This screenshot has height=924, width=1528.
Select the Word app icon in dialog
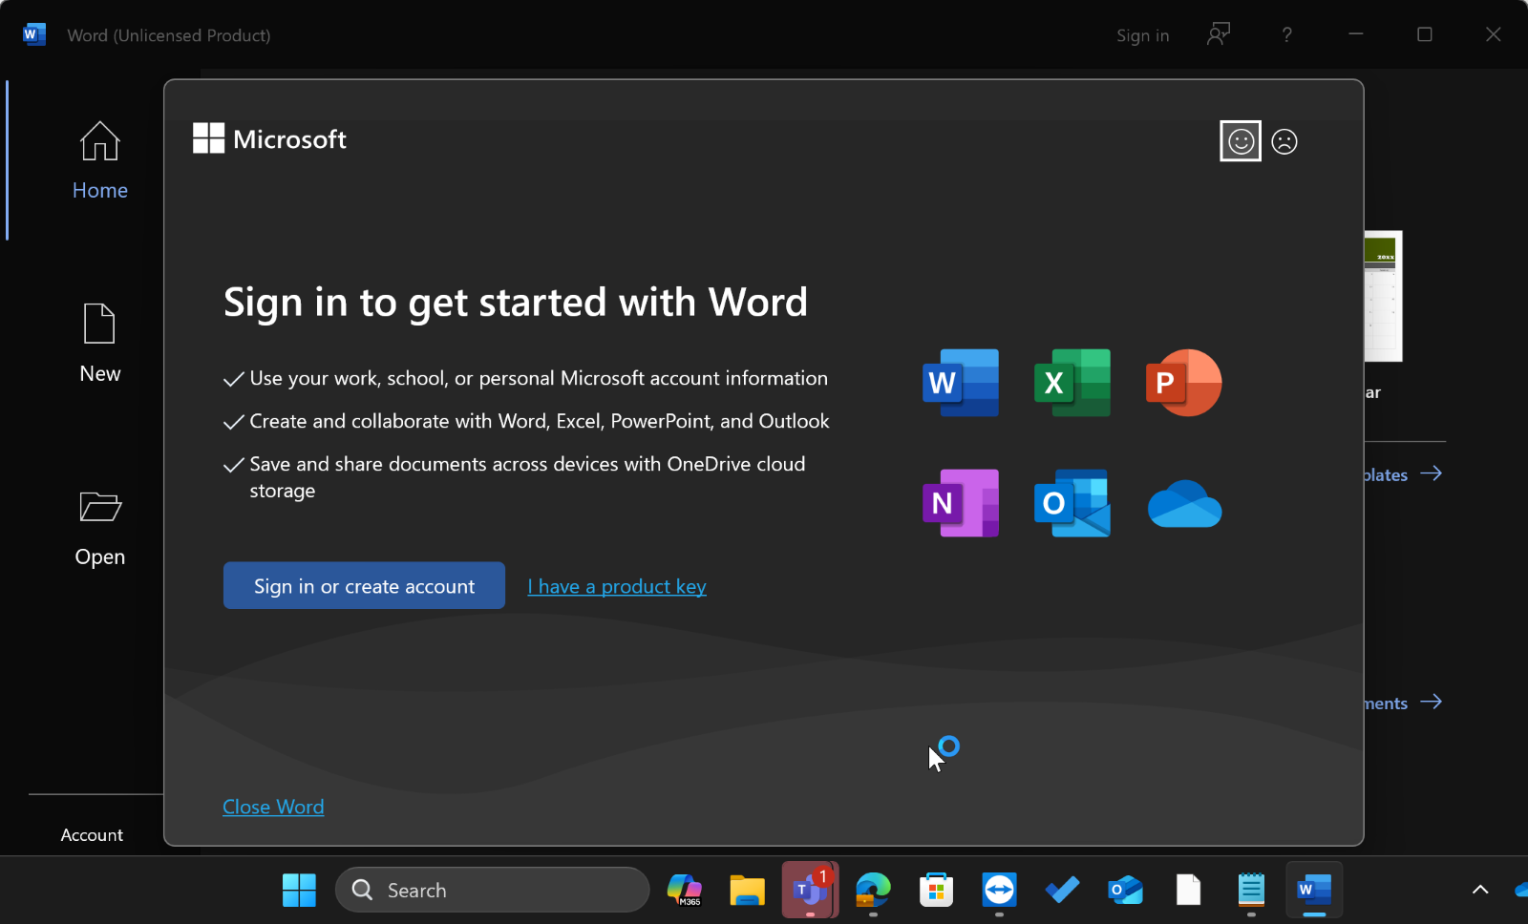coord(960,383)
